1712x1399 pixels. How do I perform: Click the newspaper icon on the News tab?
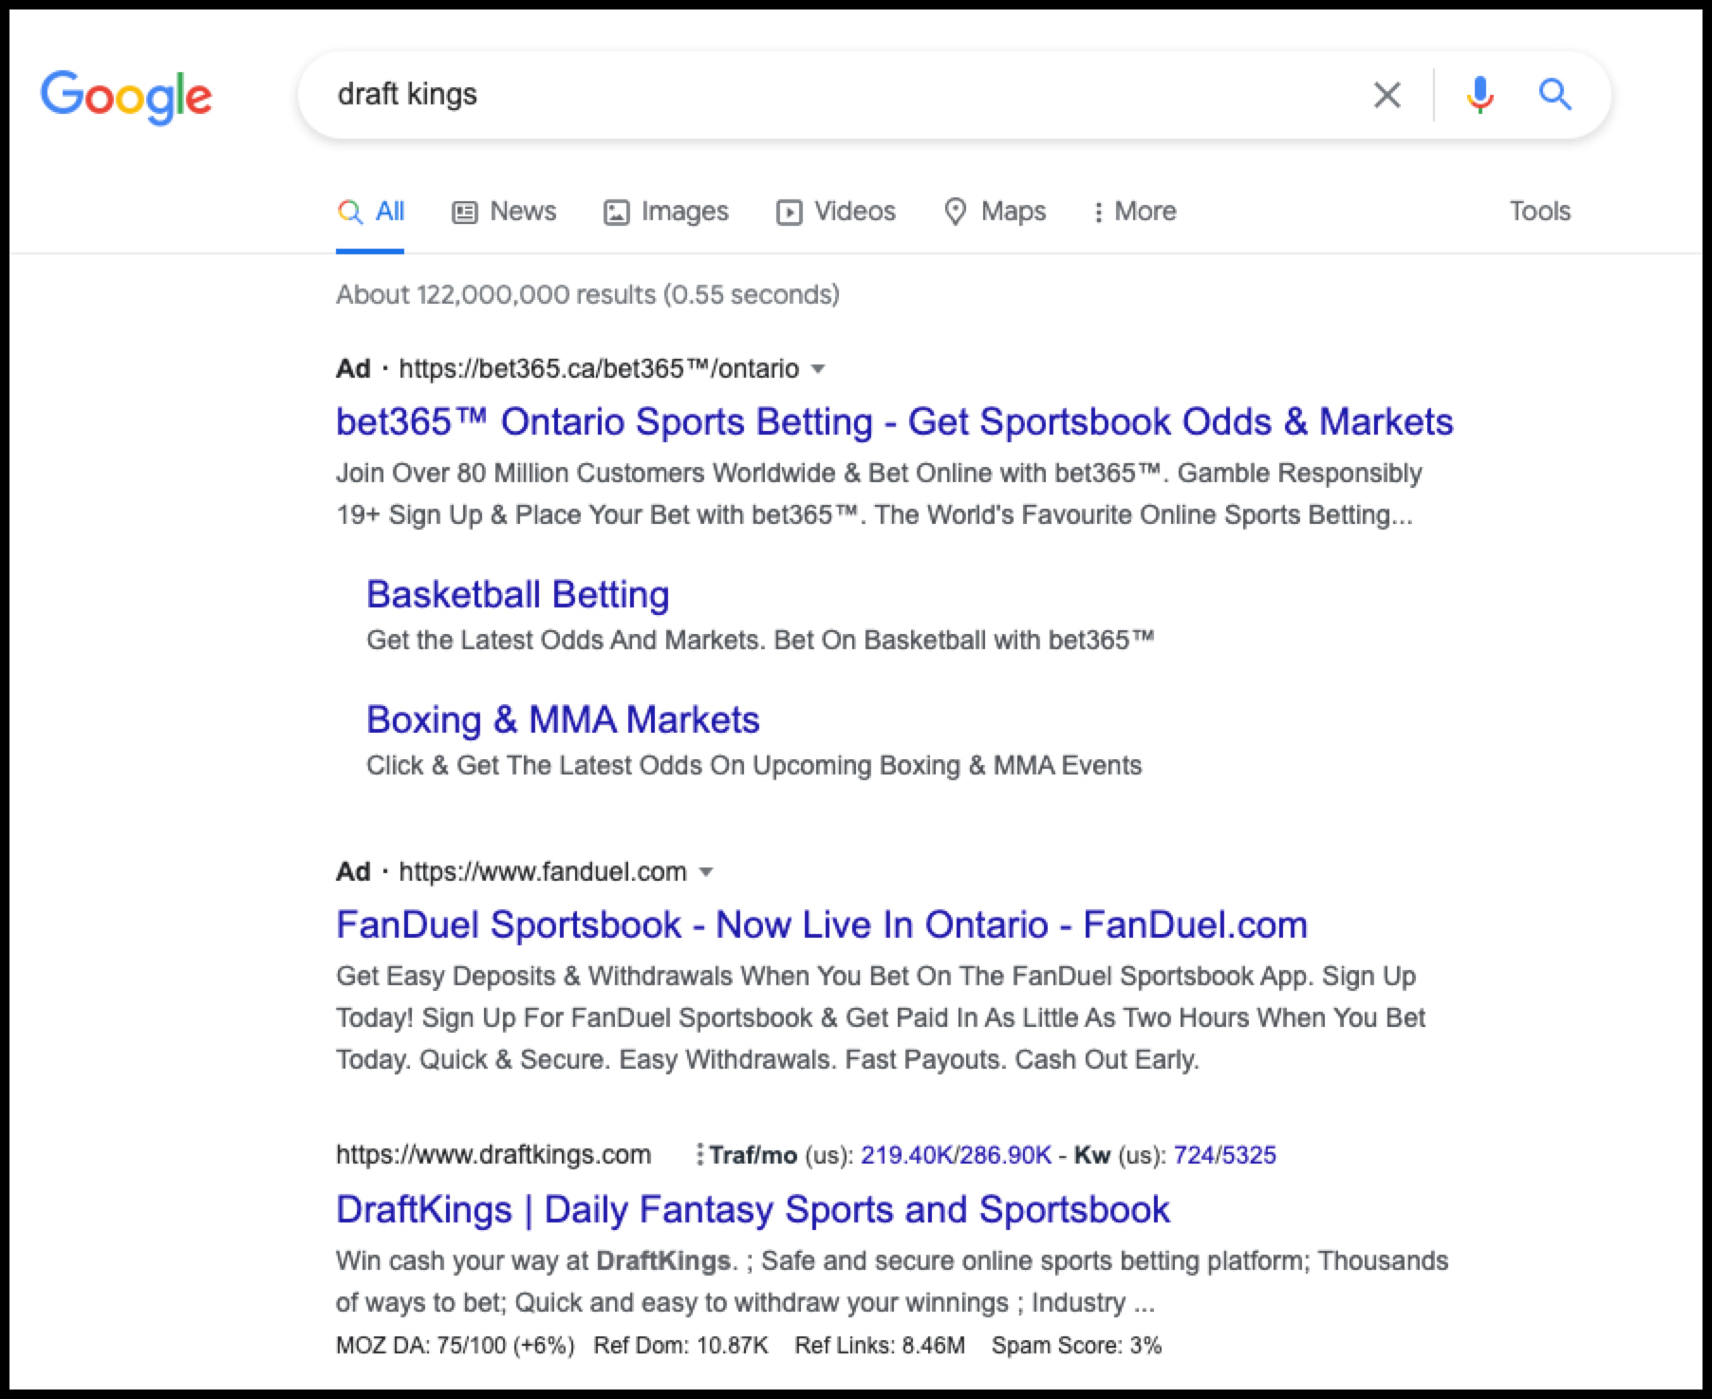pos(463,211)
